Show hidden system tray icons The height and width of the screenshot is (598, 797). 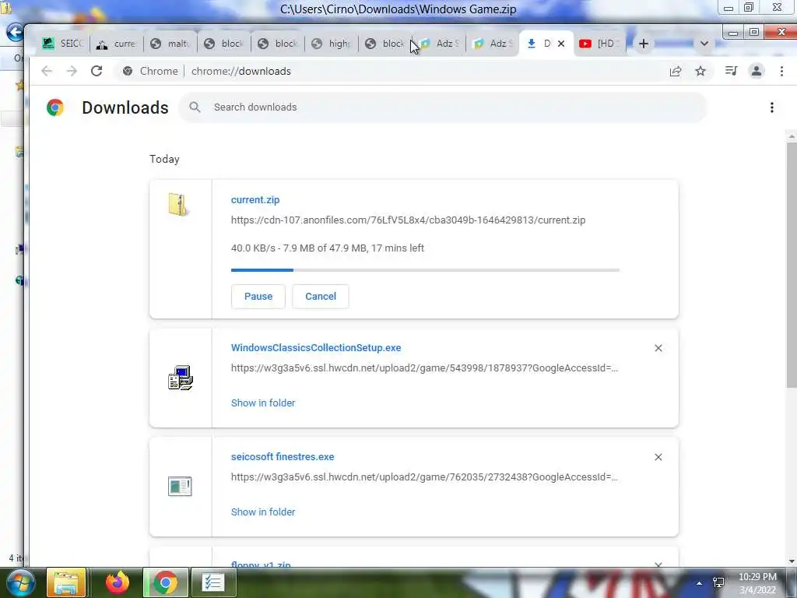700,583
